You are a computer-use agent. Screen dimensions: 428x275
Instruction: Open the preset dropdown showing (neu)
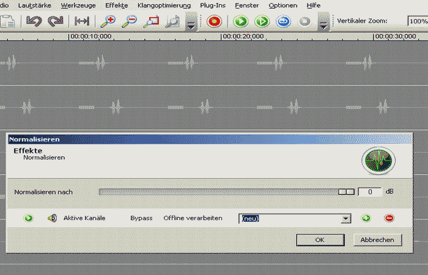345,219
